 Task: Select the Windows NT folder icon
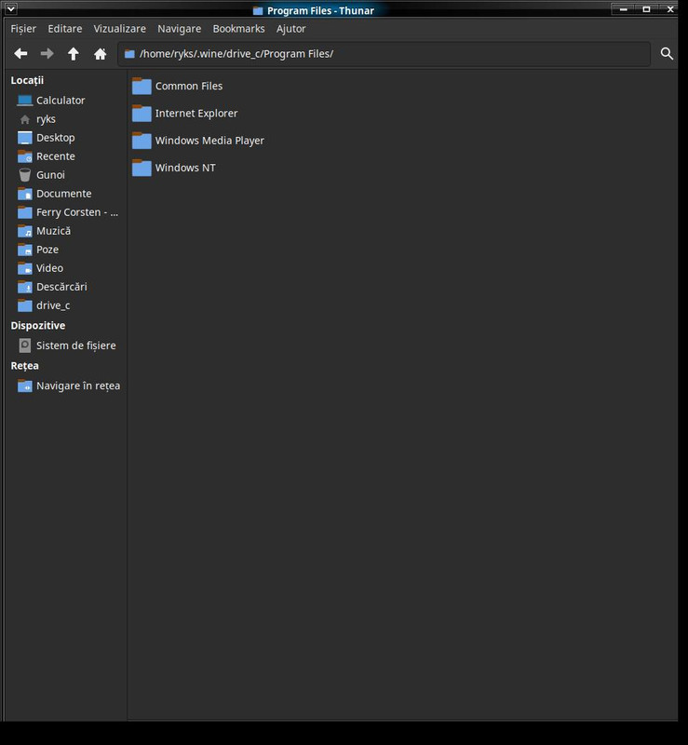pos(142,168)
